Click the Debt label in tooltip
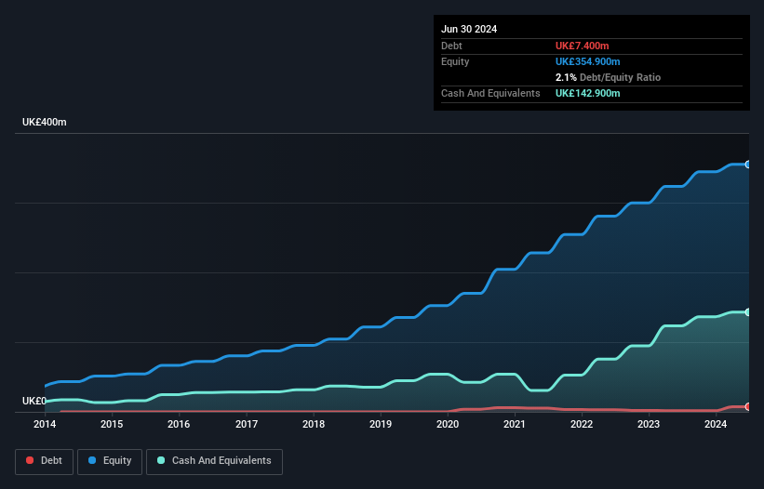 (451, 46)
